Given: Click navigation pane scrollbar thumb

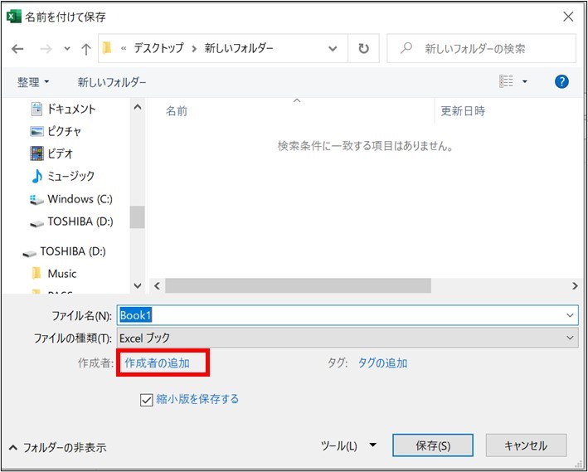Looking at the screenshot, I should pos(137,217).
